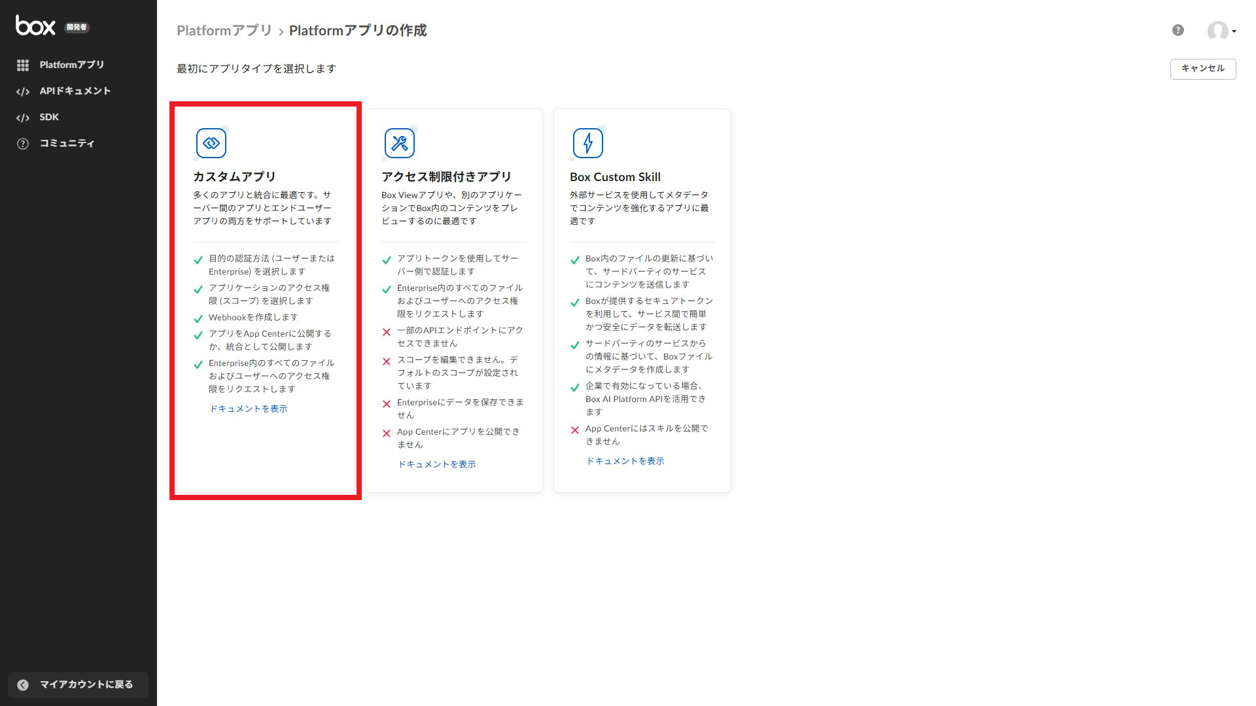Select the Box Custom Skill card title
This screenshot has width=1256, height=706.
click(615, 176)
